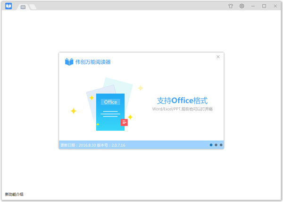Image resolution: width=283 pixels, height=202 pixels.
Task: Switch to the third slide dot
Action: pos(221,145)
